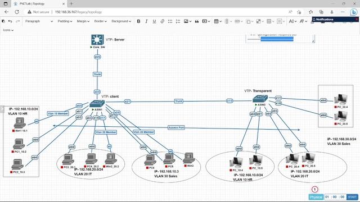Select the ASW1 switch node
This screenshot has height=202, width=360.
point(97,104)
